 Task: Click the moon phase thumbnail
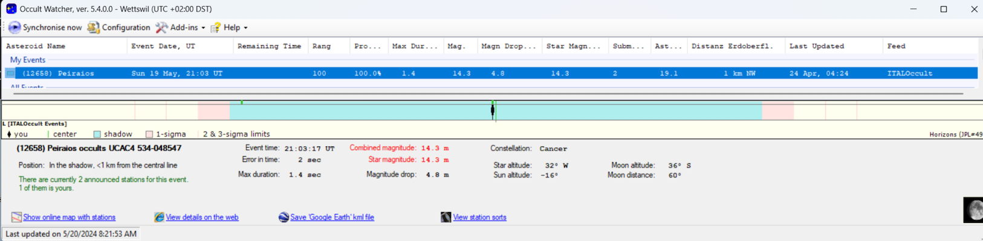973,210
